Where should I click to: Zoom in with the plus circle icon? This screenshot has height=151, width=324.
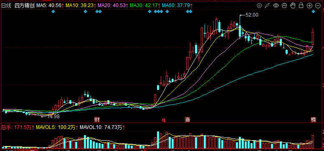(309, 5)
